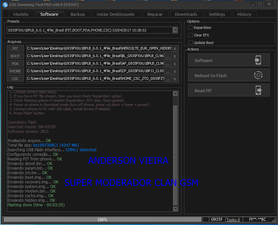The image size is (278, 225).
Task: Click the FF**-**8C serial in status bar
Action: (x=257, y=219)
